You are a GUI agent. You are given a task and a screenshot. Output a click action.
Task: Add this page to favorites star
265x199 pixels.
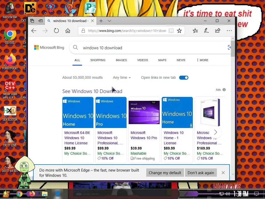click(179, 31)
